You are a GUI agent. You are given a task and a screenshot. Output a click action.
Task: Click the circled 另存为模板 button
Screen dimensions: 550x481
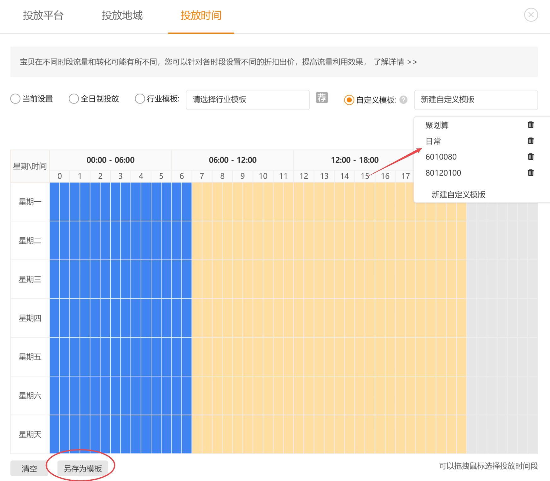(x=83, y=468)
